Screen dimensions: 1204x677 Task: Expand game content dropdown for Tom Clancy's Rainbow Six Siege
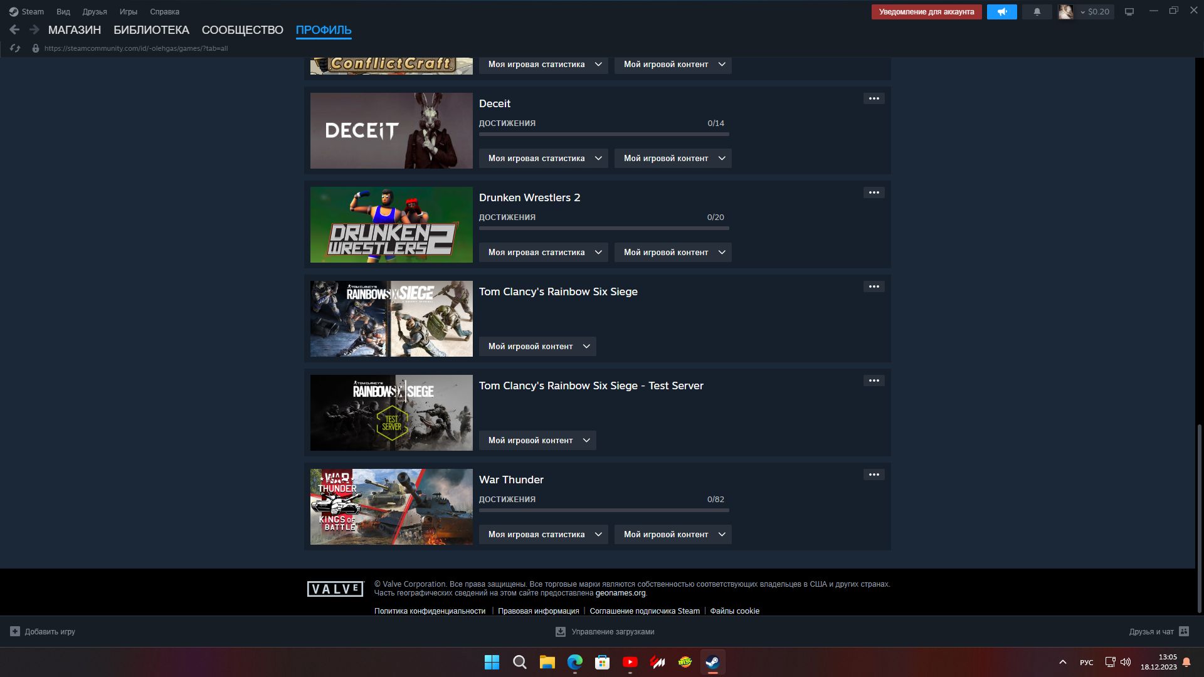tap(537, 347)
